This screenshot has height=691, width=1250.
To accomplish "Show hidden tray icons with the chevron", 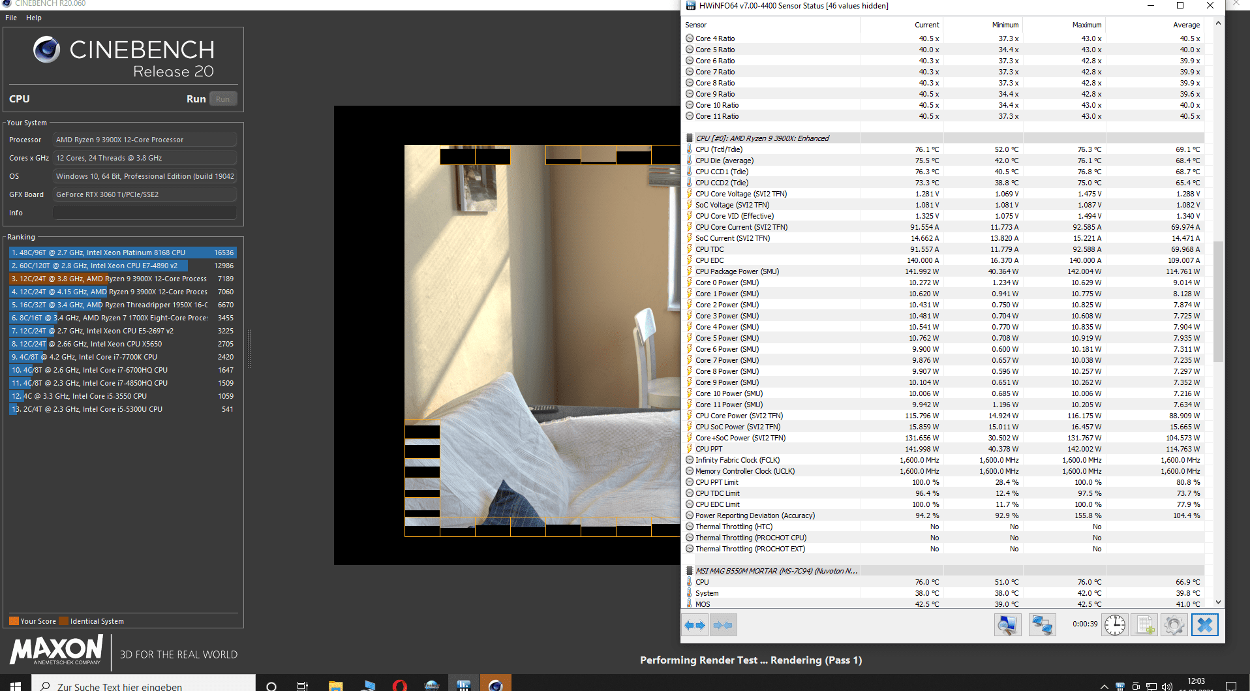I will pyautogui.click(x=1105, y=686).
